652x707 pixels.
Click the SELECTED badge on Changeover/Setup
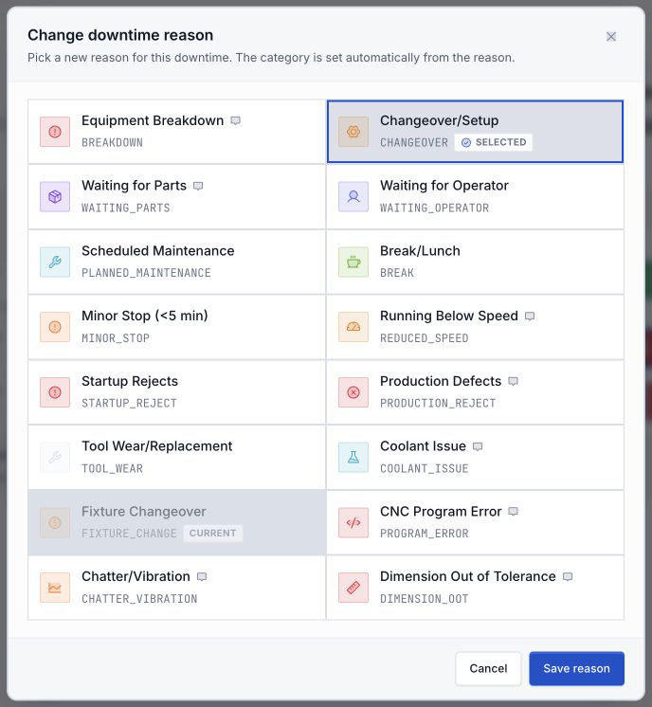[494, 142]
